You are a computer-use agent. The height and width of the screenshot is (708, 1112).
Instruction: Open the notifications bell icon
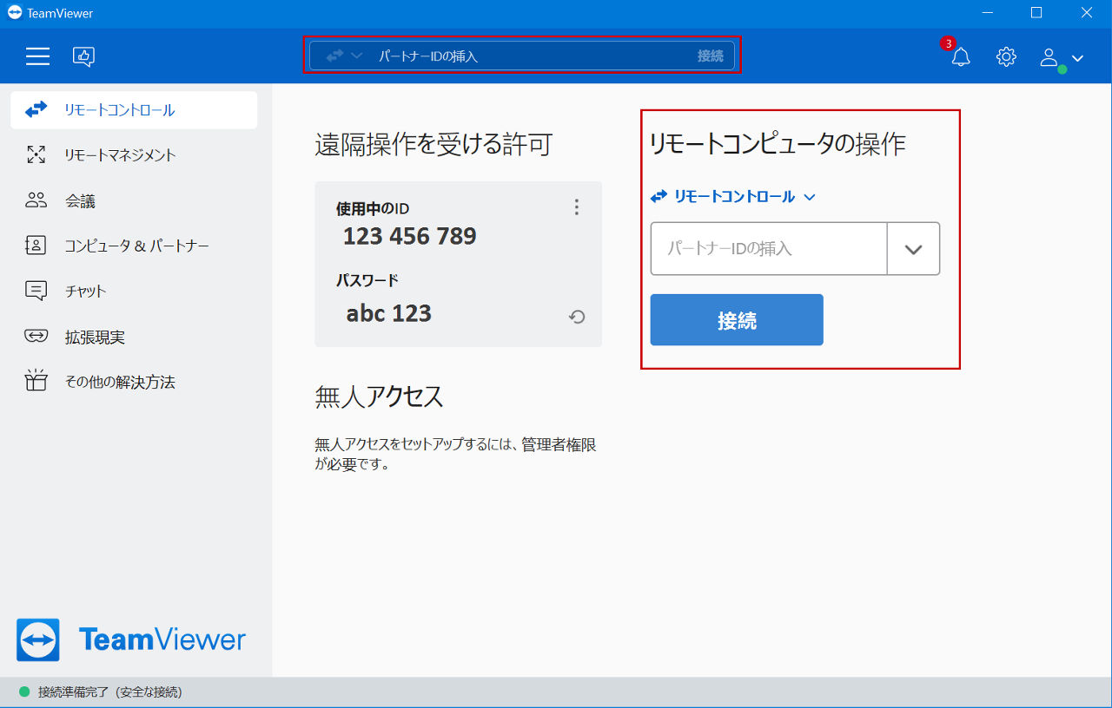[x=961, y=57]
